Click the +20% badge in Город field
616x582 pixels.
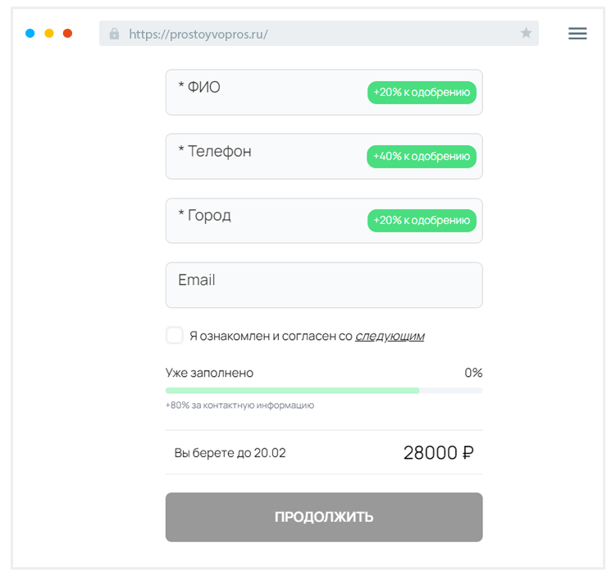(422, 221)
